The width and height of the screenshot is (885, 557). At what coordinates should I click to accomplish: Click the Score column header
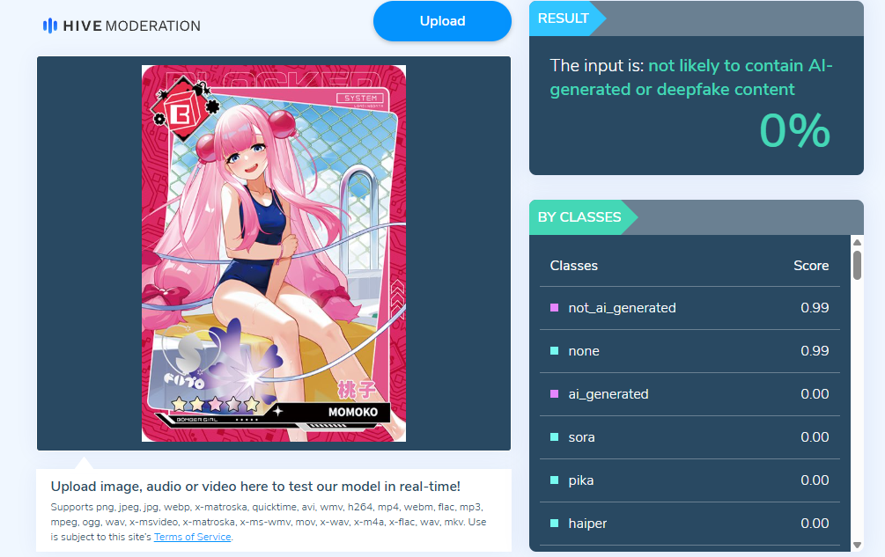(811, 266)
